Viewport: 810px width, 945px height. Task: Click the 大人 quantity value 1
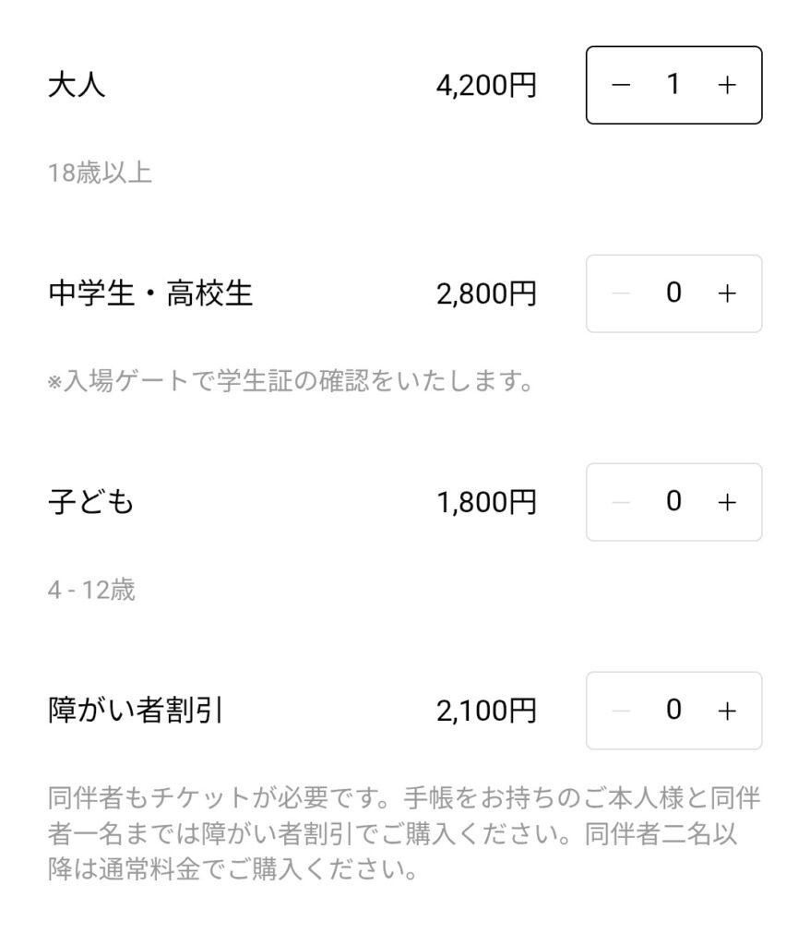[x=673, y=85]
